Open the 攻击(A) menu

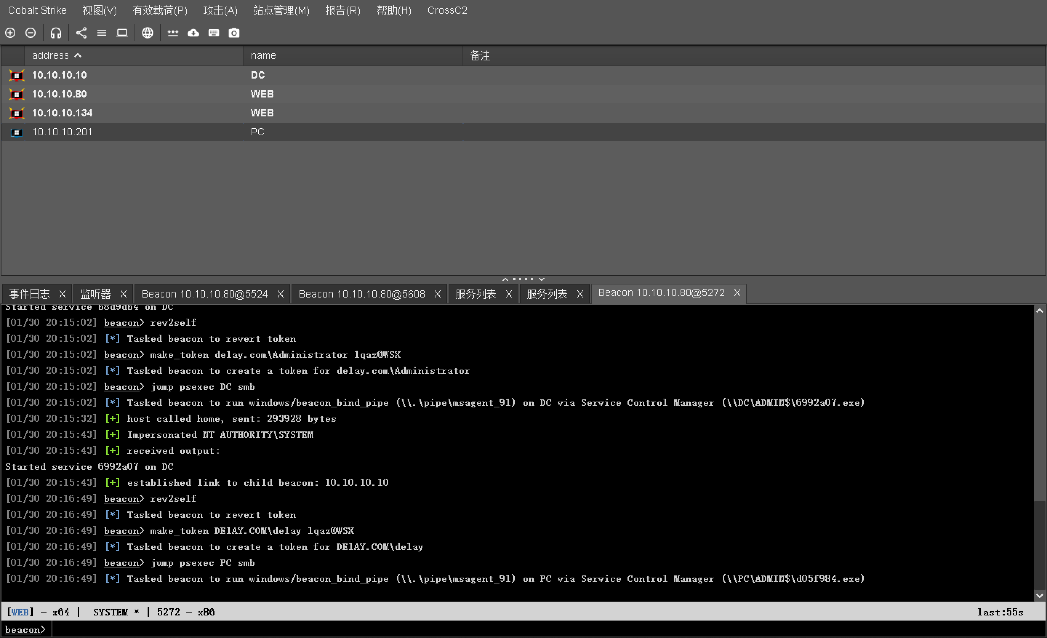coord(220,10)
